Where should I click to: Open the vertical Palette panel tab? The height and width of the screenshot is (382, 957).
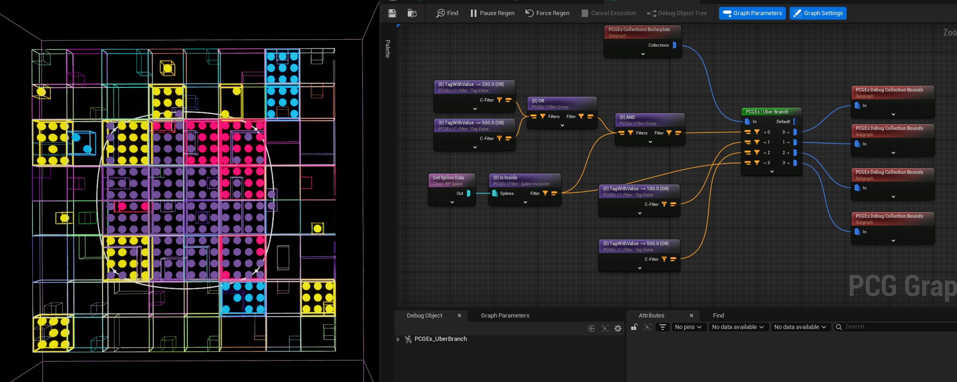(x=388, y=48)
